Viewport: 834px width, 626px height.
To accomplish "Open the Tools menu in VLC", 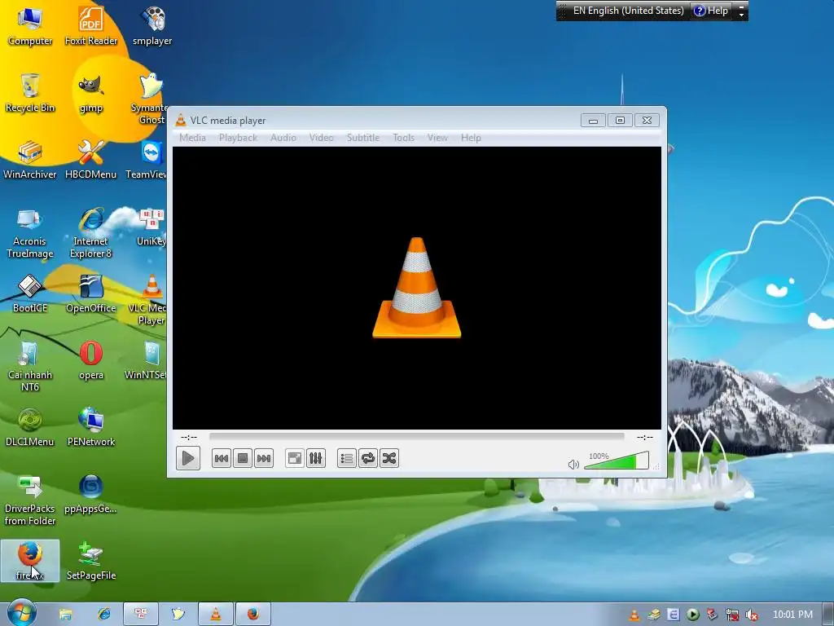I will pos(404,138).
